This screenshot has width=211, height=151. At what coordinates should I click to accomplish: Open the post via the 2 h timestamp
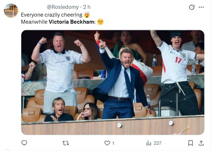(87, 7)
